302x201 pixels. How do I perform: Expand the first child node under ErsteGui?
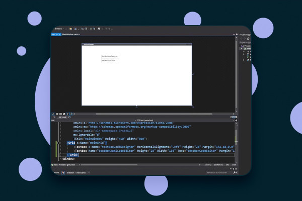244,52
